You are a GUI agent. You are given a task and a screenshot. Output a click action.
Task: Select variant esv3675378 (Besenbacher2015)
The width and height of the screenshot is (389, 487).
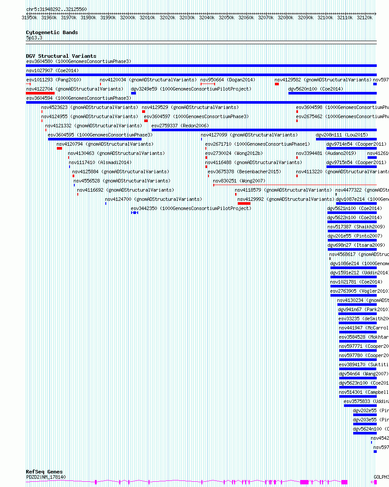[244, 172]
